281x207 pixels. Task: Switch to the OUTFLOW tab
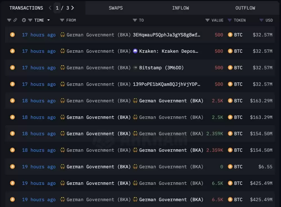point(245,8)
